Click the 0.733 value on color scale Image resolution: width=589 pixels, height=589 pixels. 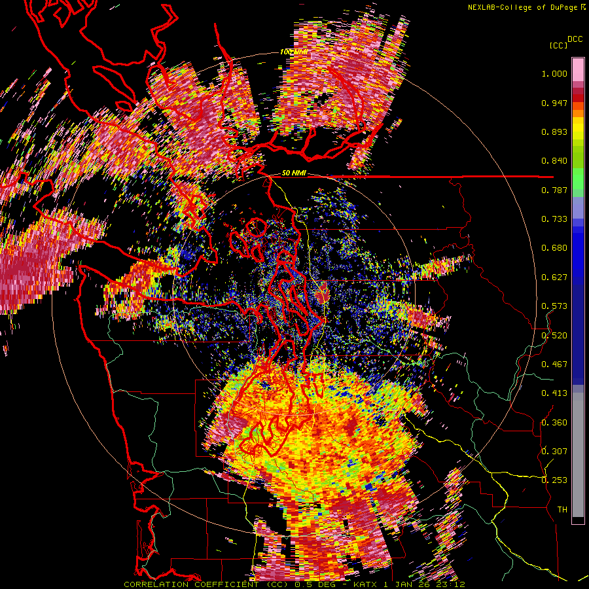(554, 219)
